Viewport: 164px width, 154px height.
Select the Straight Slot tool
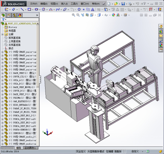click(x=36, y=9)
